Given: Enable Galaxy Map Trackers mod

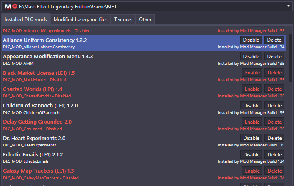Looking at the screenshot, I should point(252,171).
